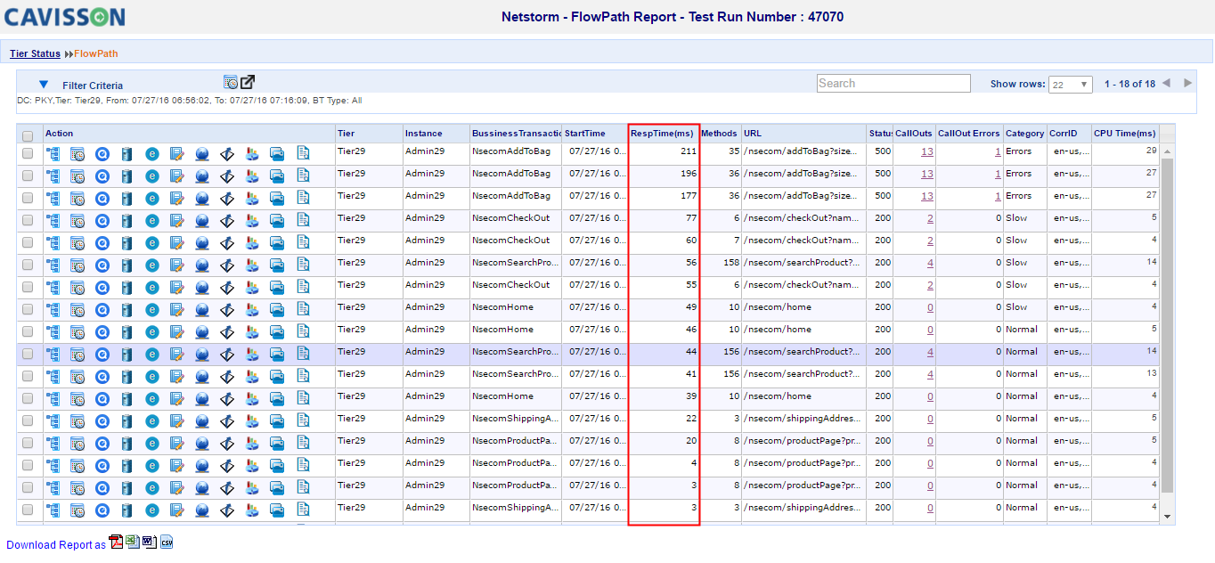
Task: Select the checkbox for the 20 ms NsecomProductPa row
Action: (28, 443)
